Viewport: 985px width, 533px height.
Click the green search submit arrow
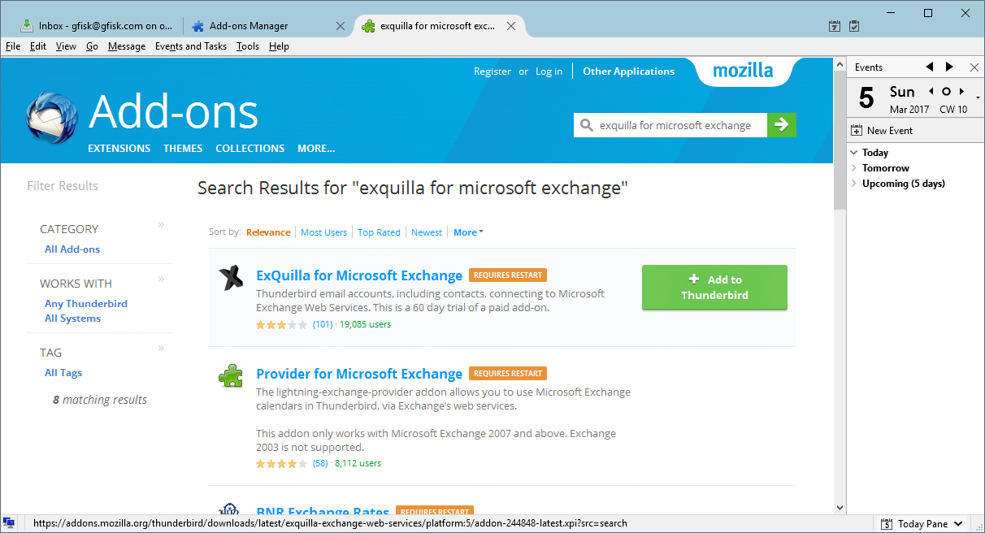click(x=781, y=125)
